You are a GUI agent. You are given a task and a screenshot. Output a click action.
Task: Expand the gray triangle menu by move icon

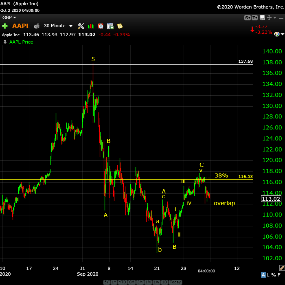coord(275,18)
